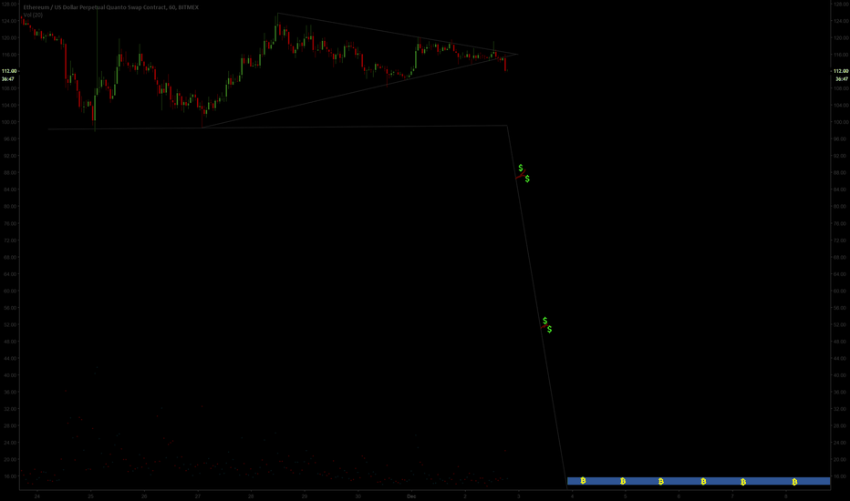Click the second Bitcoin icon on the blue bar
The image size is (850, 501).
pyautogui.click(x=623, y=481)
